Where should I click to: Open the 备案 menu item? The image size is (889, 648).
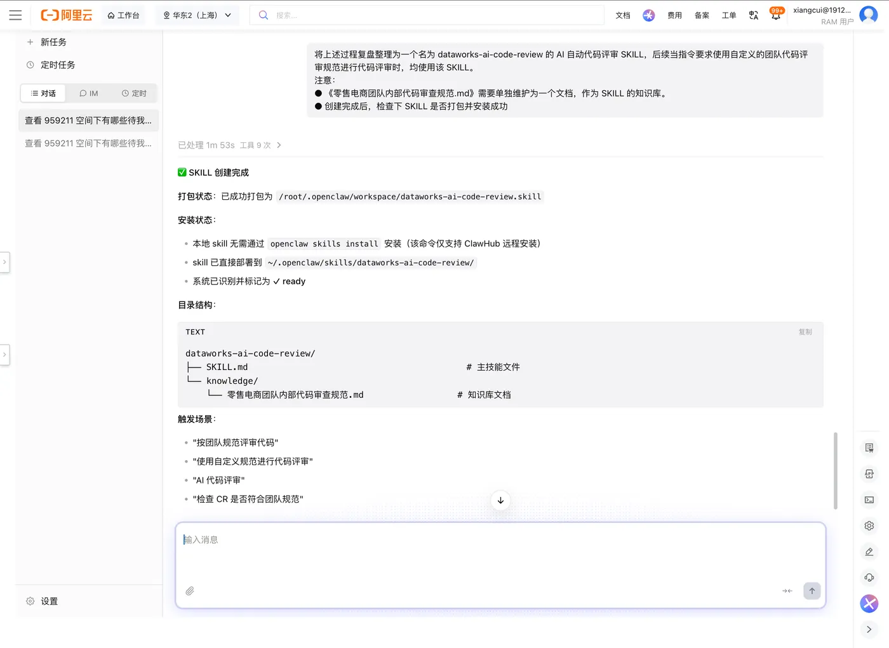tap(702, 15)
